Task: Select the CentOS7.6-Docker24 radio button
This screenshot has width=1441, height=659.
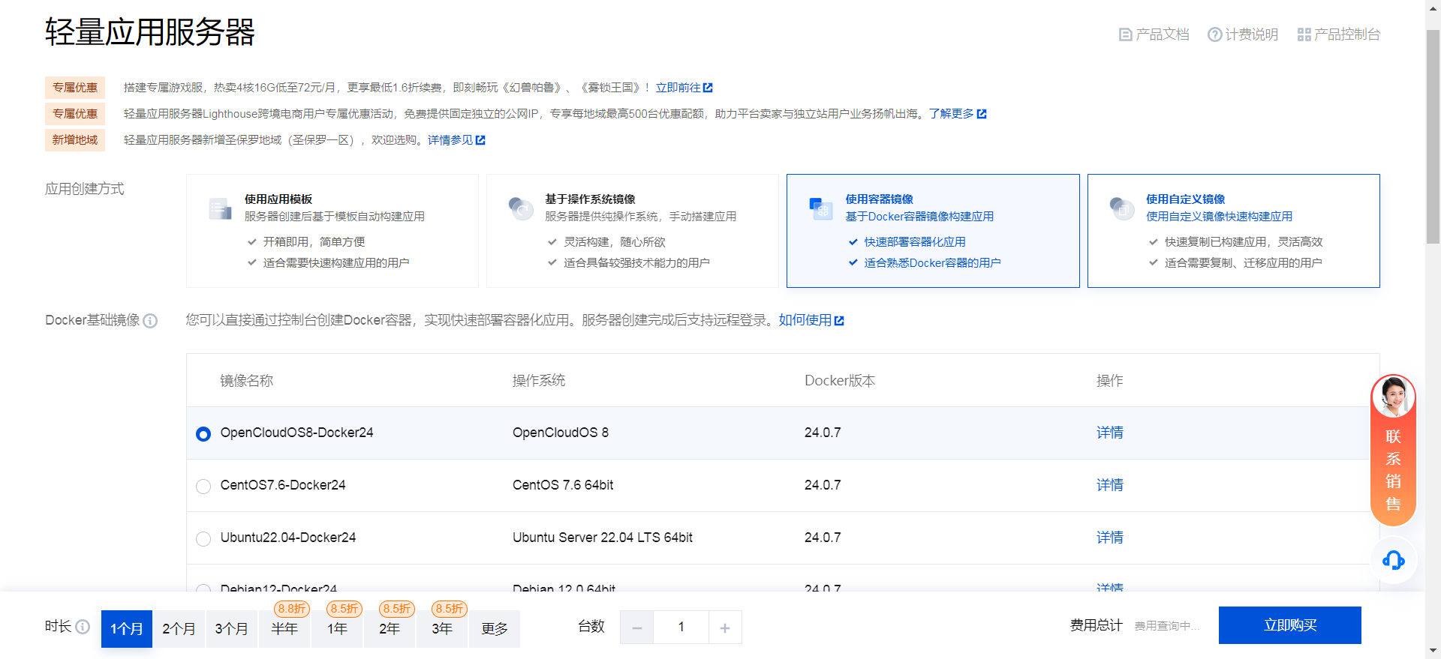Action: 203,487
